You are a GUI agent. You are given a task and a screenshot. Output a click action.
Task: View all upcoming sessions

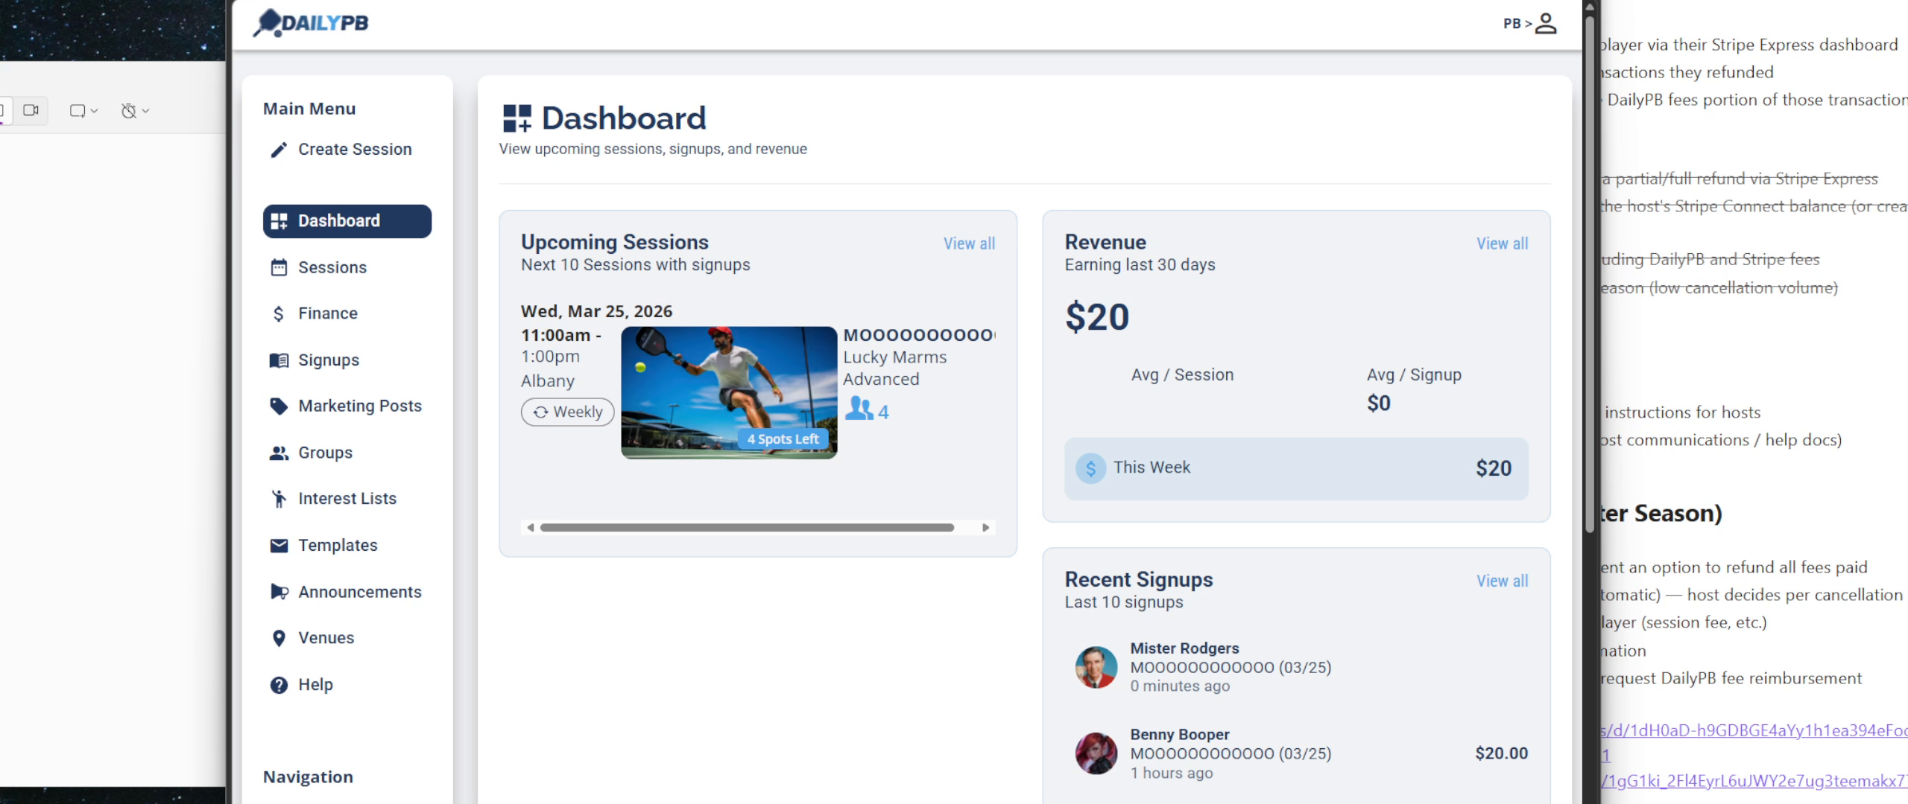point(969,243)
